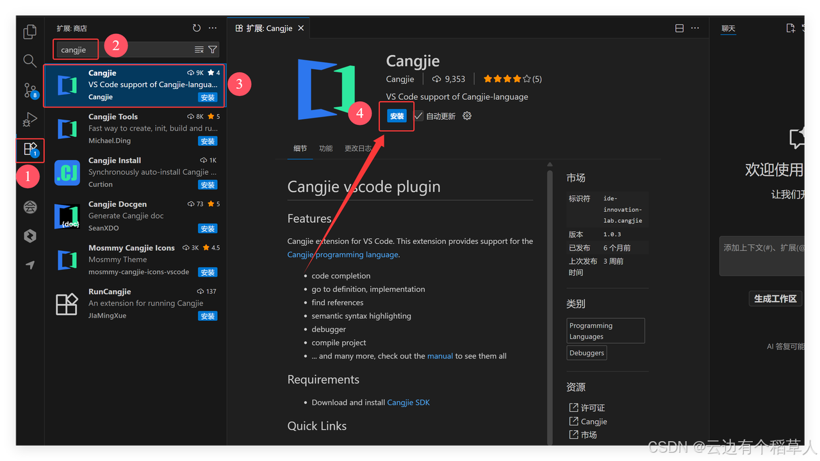
Task: Click the Programming Languages category tag
Action: (x=605, y=330)
